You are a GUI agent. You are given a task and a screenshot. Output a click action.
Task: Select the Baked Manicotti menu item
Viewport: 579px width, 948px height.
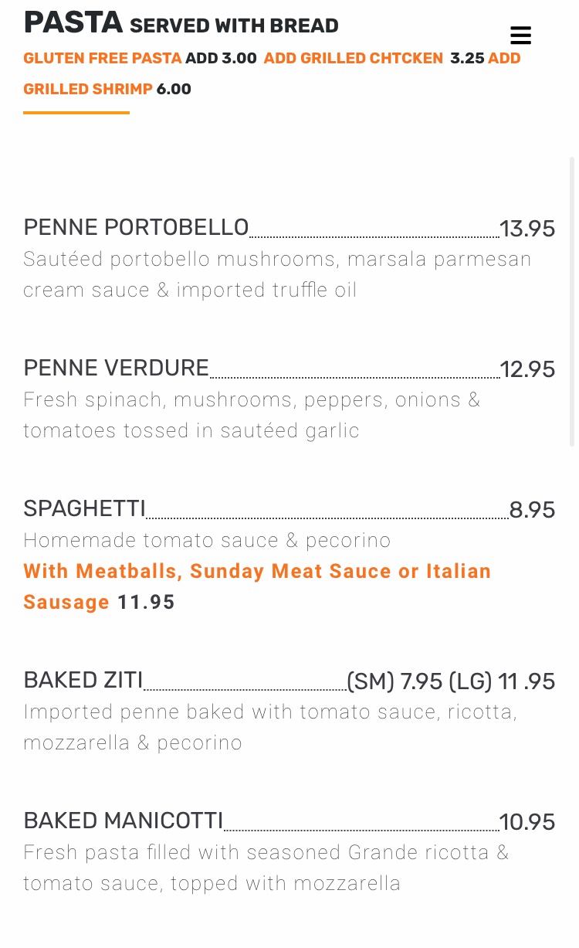(x=123, y=821)
